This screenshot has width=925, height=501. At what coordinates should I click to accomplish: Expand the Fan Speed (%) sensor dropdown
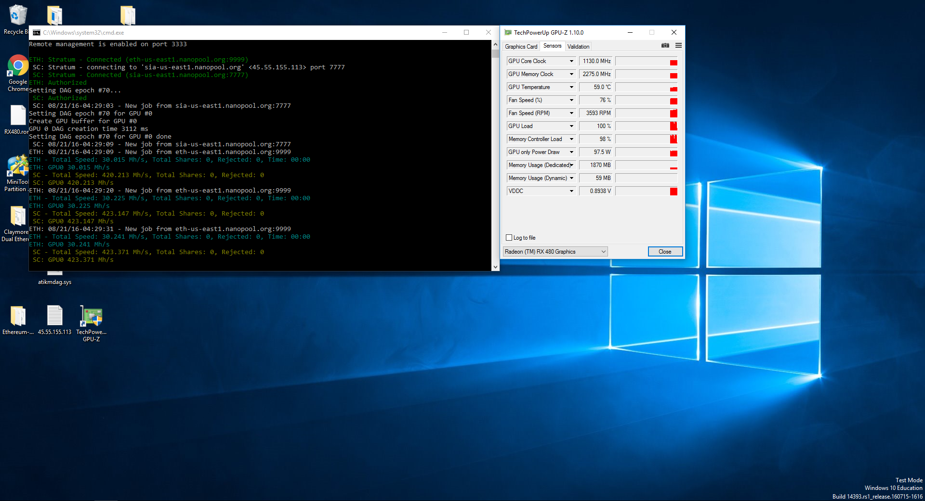571,100
